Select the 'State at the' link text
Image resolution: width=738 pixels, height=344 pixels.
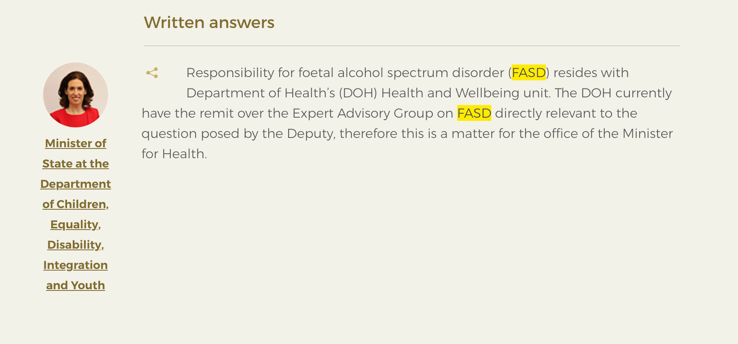point(76,163)
